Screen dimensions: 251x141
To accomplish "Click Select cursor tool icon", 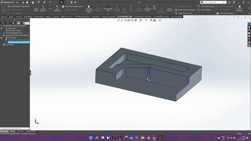I will pyautogui.click(x=62, y=2).
